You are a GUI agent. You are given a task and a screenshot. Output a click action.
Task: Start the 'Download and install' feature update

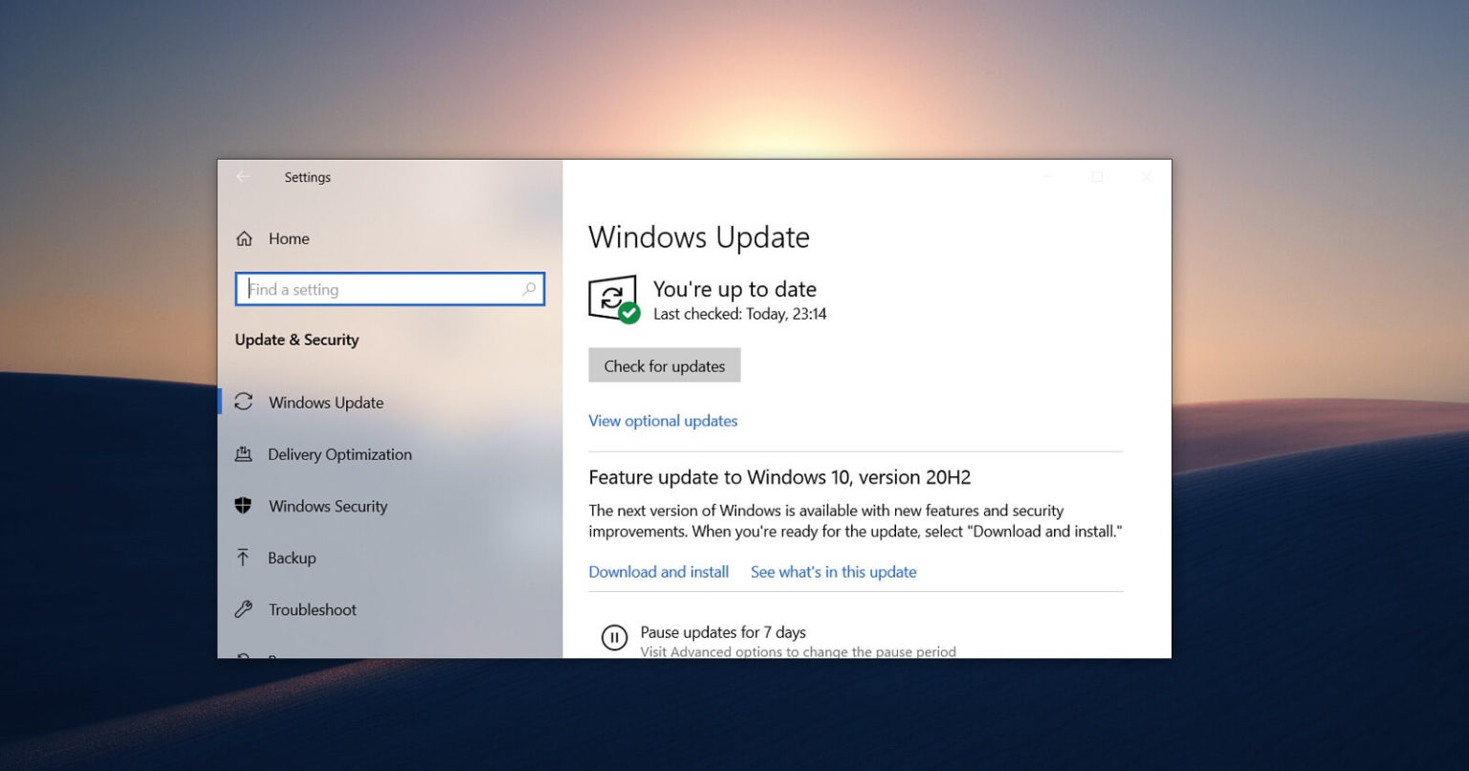pyautogui.click(x=658, y=572)
